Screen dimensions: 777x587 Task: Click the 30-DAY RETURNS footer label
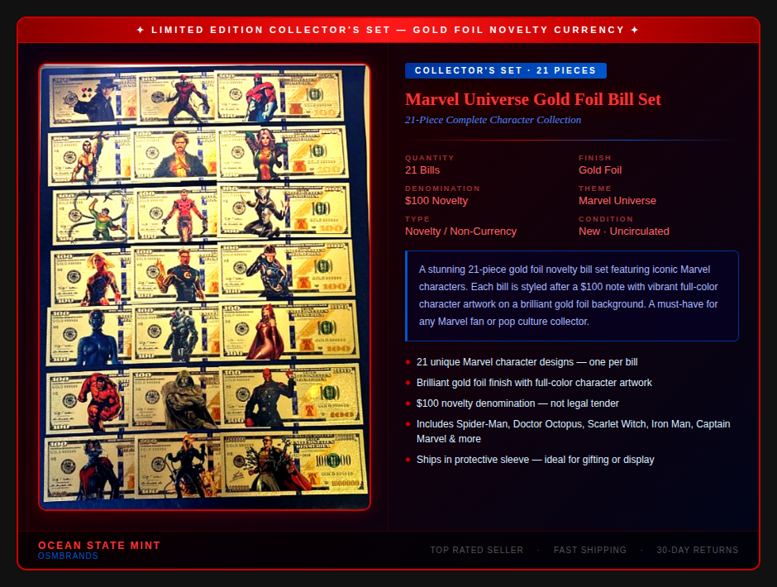(x=697, y=550)
